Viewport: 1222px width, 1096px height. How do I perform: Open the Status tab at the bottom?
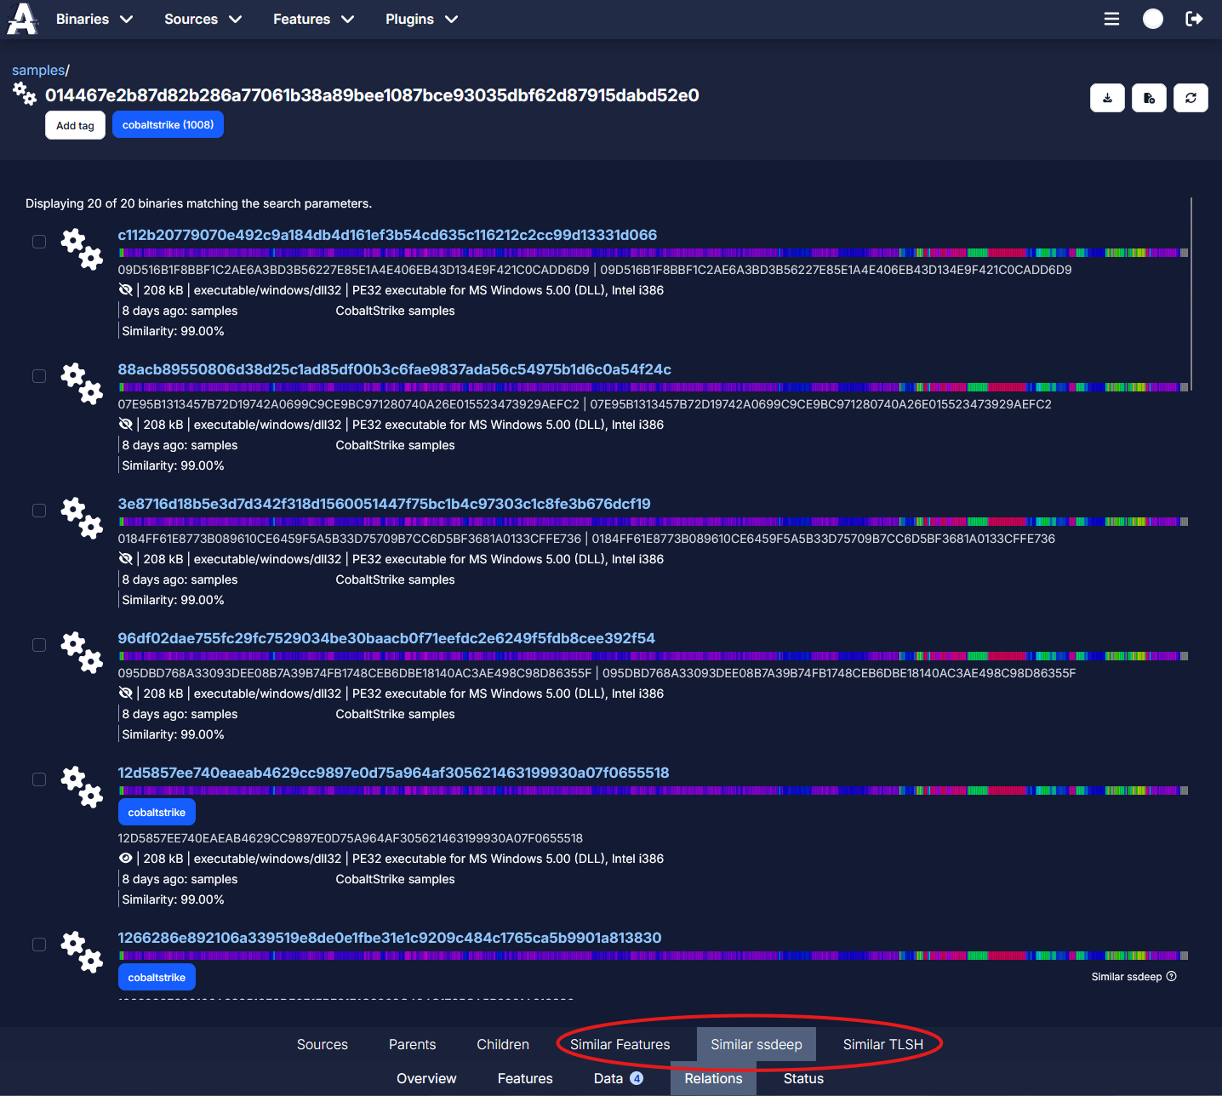(802, 1078)
